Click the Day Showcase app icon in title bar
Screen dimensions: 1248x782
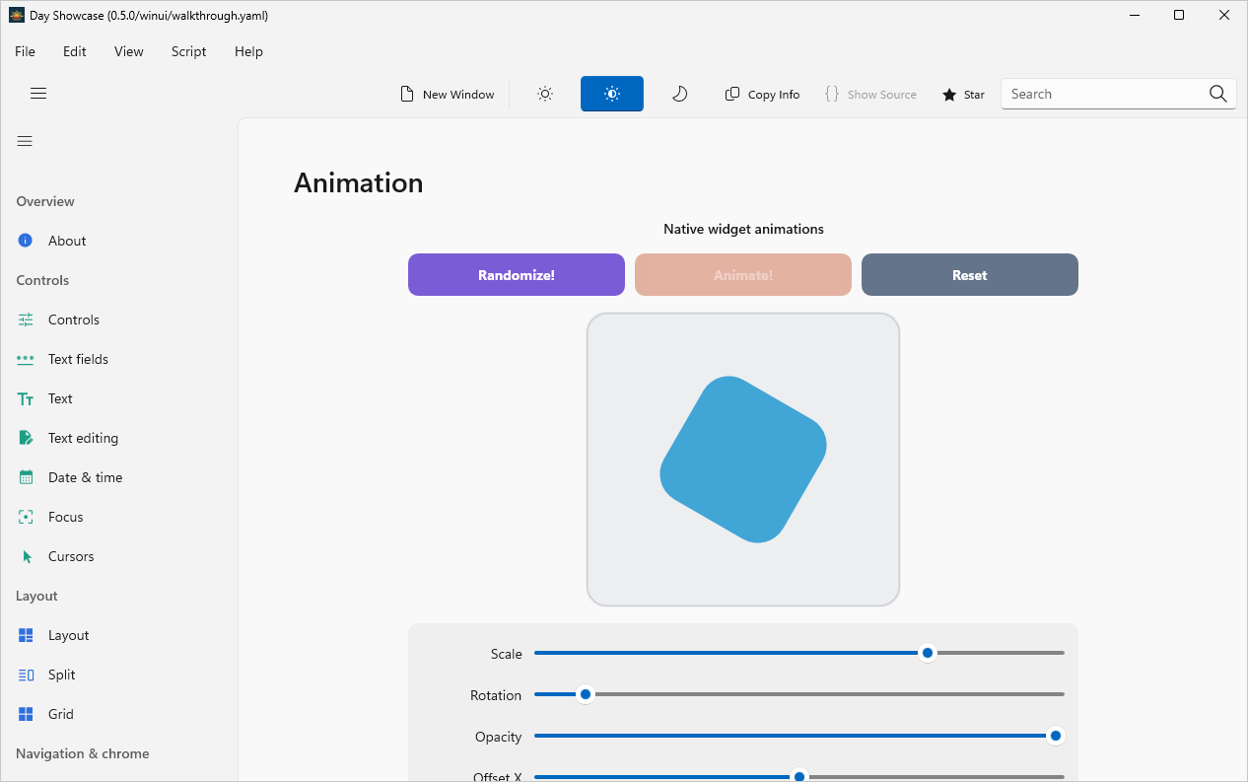[x=17, y=15]
